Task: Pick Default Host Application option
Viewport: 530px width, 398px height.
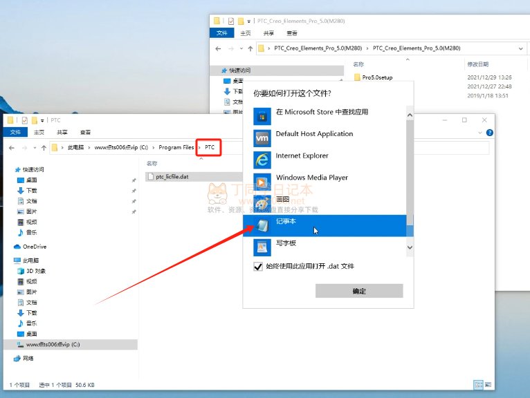Action: pos(314,134)
